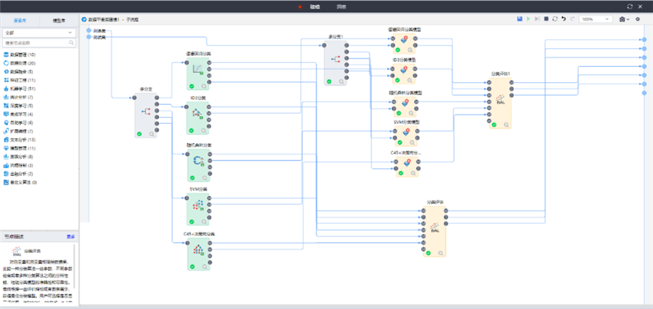Select the SVM分类模型 node
The image size is (653, 309).
(406, 136)
